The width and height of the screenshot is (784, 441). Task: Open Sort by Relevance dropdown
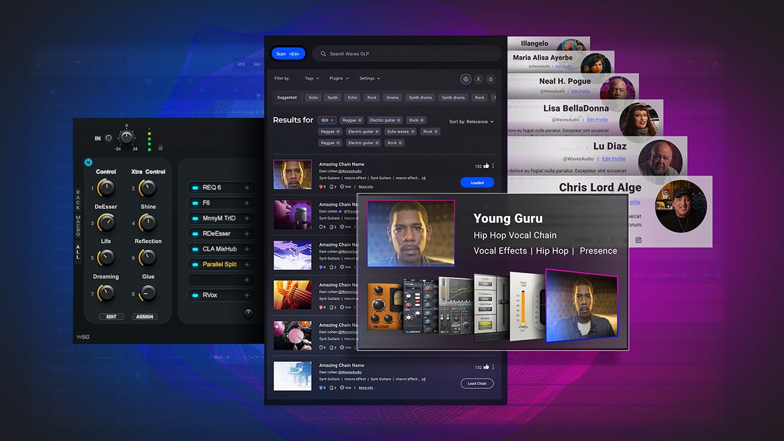(471, 122)
